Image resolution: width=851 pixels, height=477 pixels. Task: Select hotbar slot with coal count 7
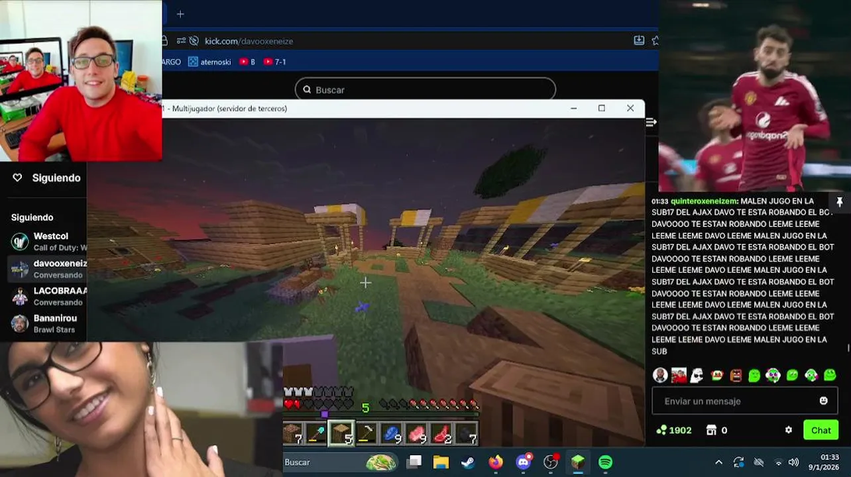pyautogui.click(x=467, y=434)
